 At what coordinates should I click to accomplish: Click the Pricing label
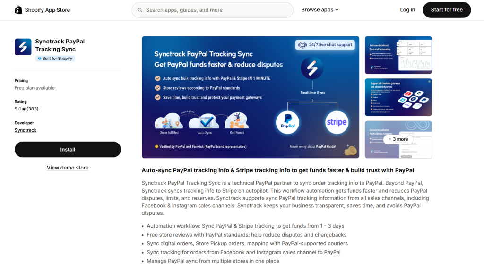click(21, 80)
